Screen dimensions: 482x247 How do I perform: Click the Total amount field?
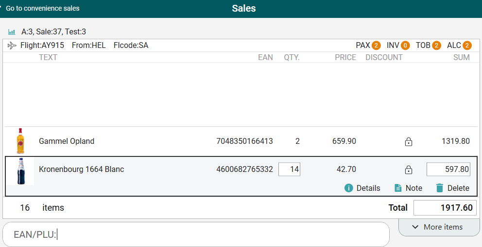pyautogui.click(x=445, y=208)
